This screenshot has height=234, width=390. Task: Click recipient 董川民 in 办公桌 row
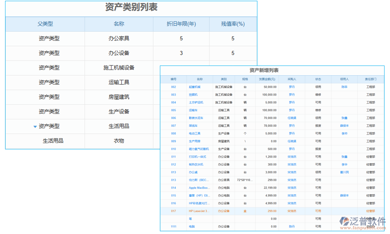pos(344,172)
